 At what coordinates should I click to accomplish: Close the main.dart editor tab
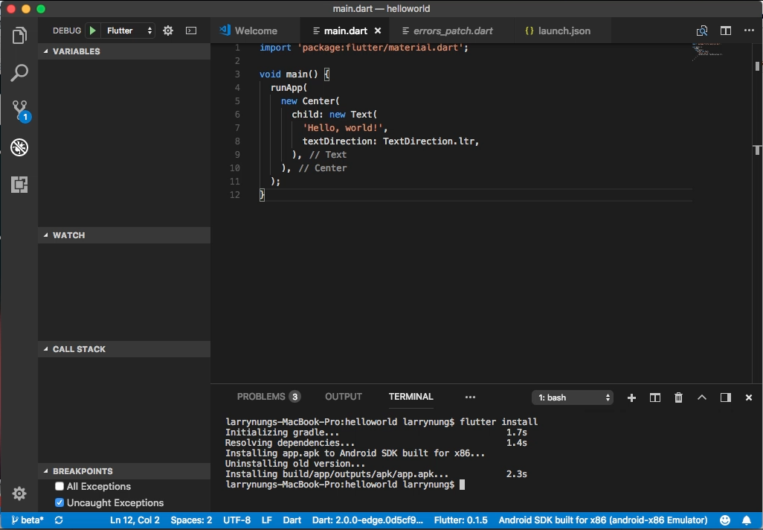click(378, 31)
